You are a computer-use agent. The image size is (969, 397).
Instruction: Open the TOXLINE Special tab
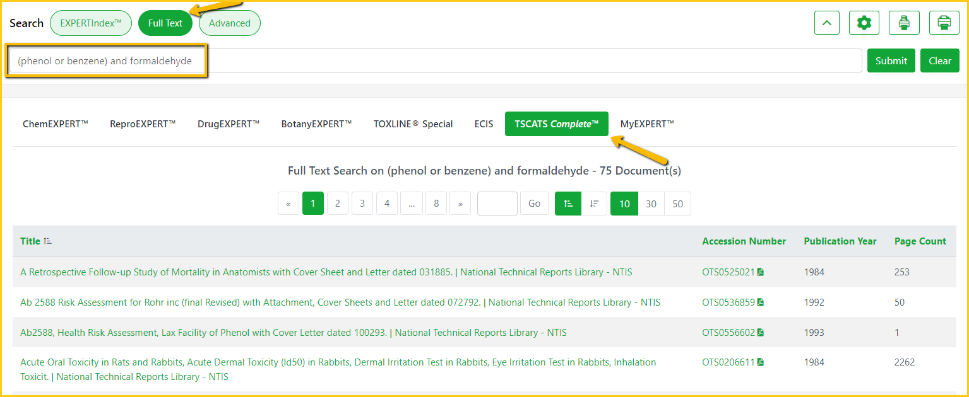click(413, 124)
